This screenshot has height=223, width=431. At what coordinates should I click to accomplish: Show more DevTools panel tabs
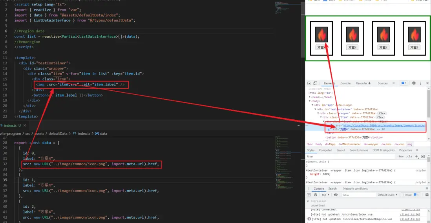pos(393,83)
